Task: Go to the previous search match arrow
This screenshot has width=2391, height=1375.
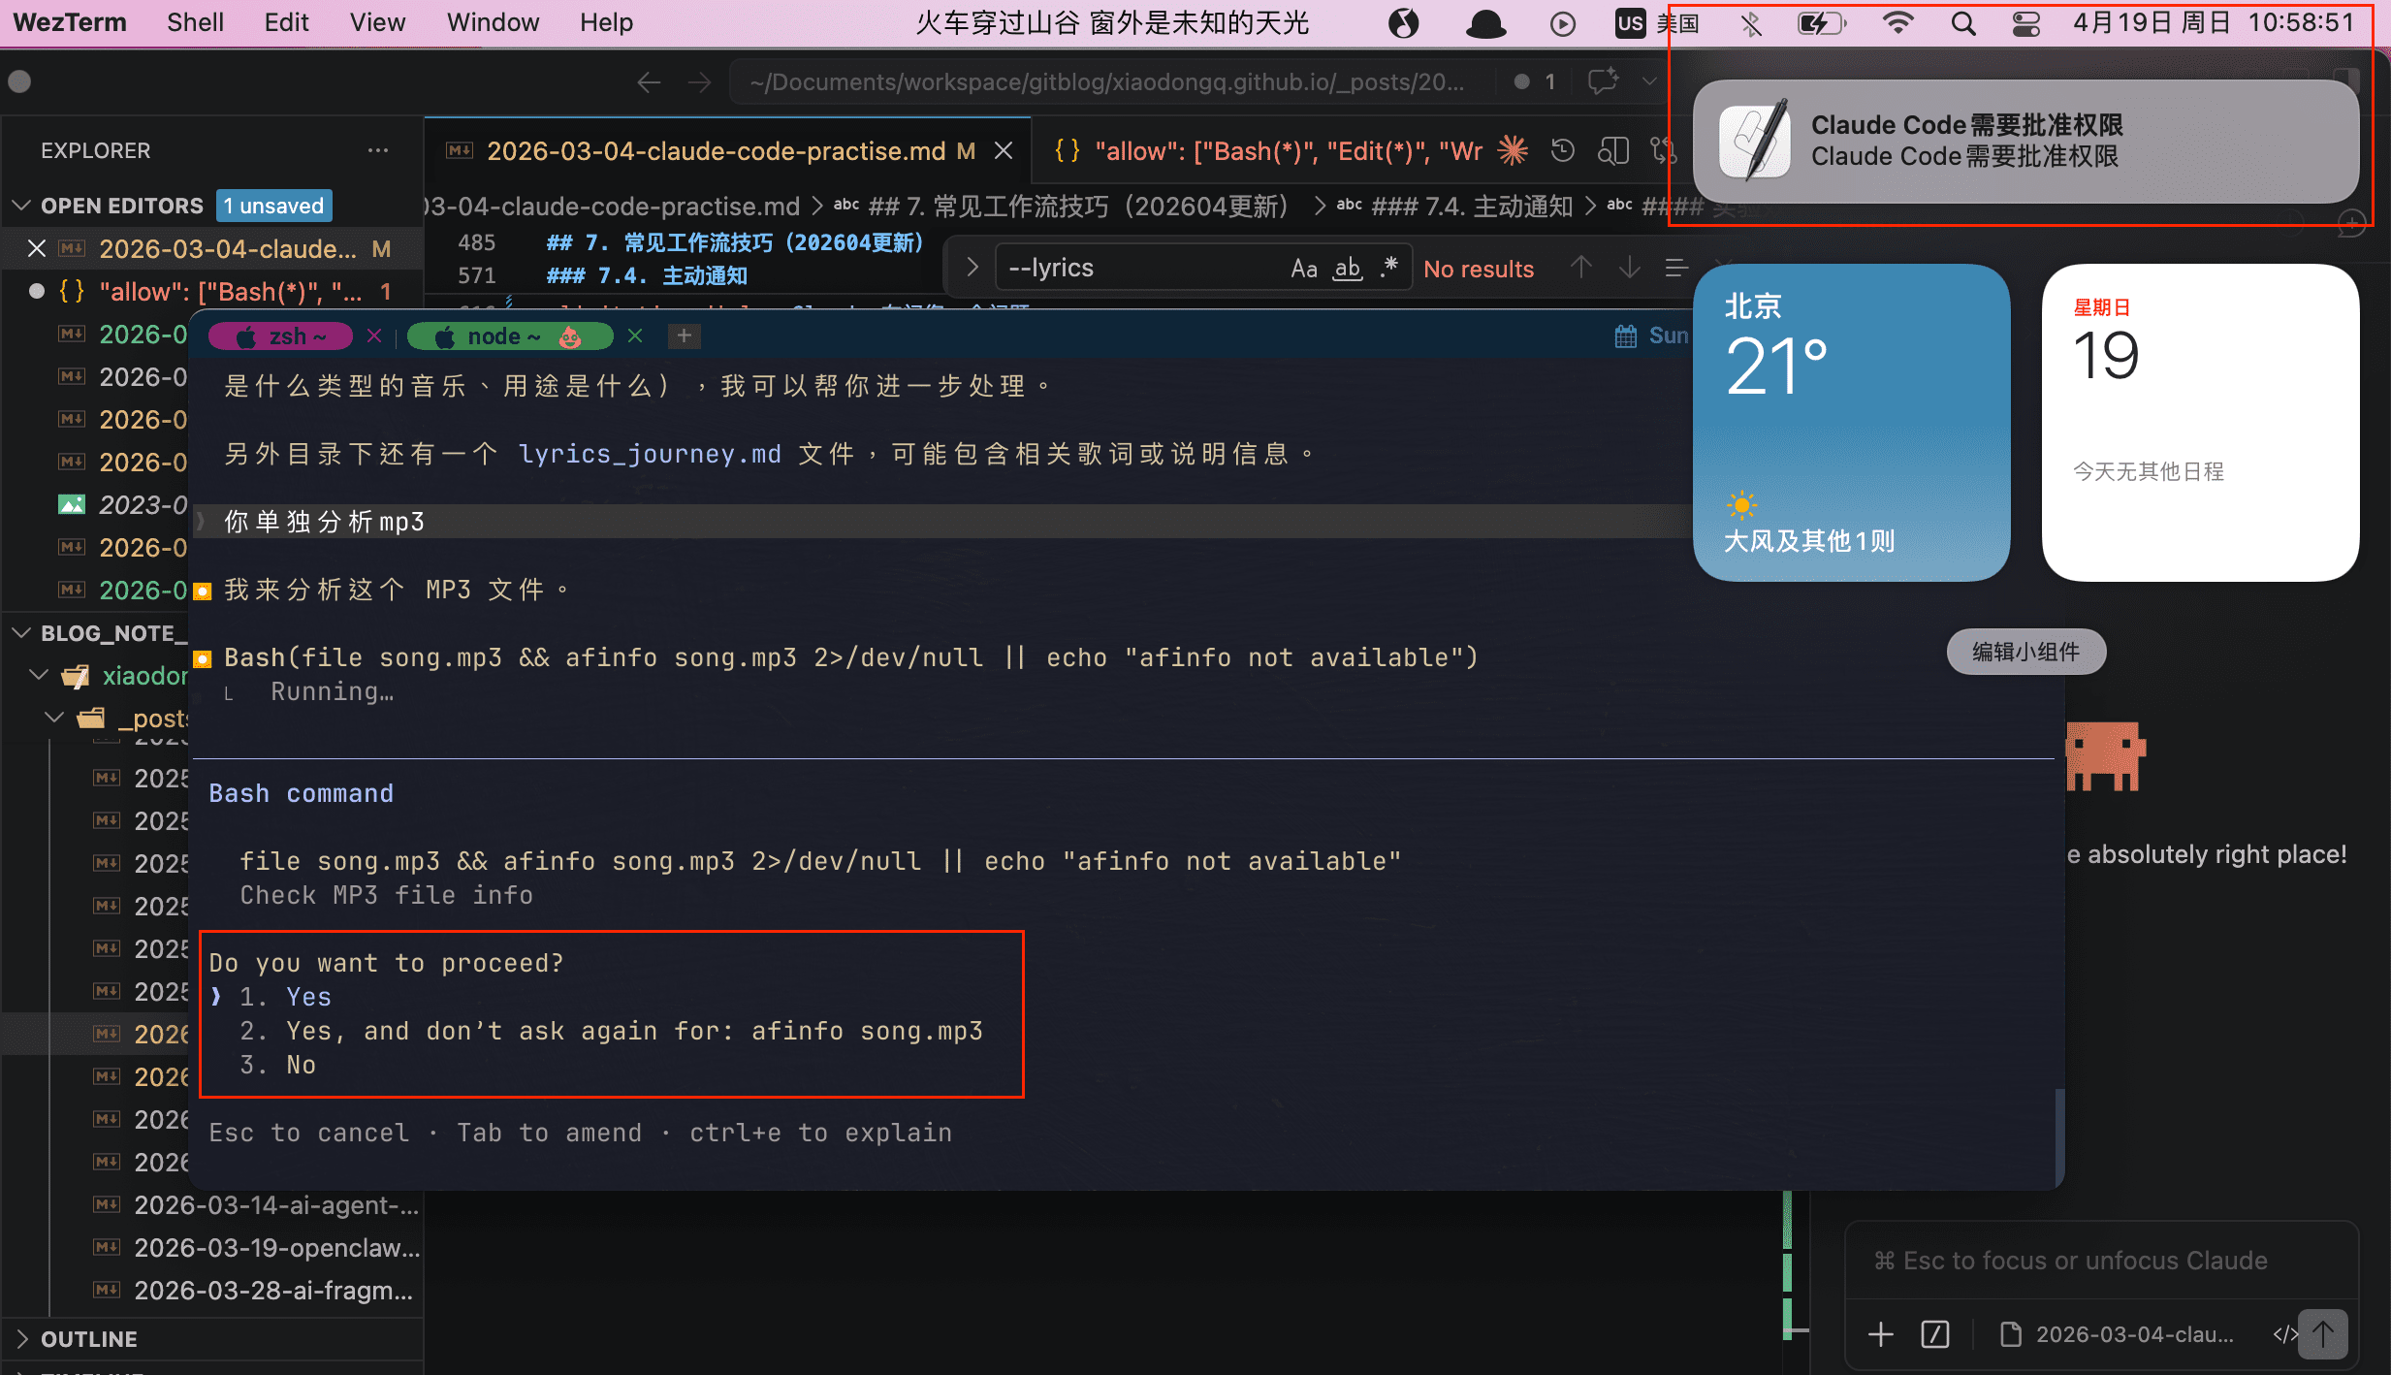Action: tap(1581, 268)
